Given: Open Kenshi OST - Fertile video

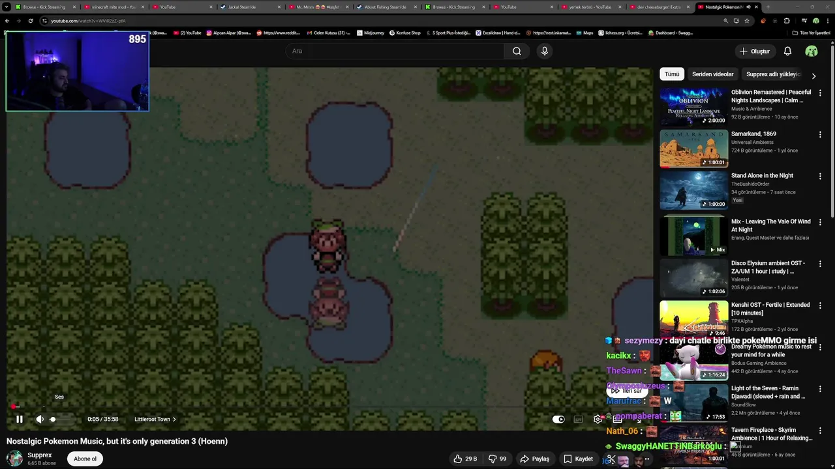Looking at the screenshot, I should click(x=693, y=319).
